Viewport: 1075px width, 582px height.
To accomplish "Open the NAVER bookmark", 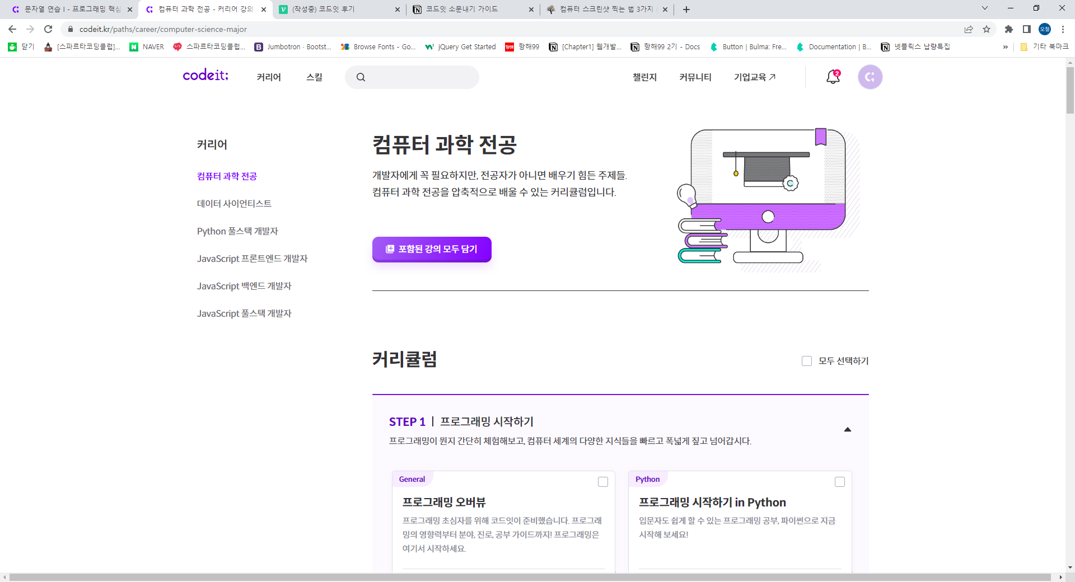I will [x=147, y=47].
